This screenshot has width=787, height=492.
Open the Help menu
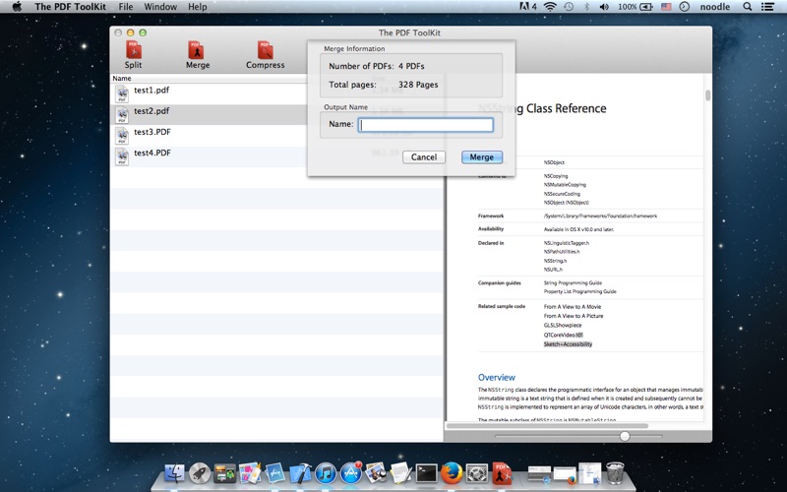(x=198, y=7)
